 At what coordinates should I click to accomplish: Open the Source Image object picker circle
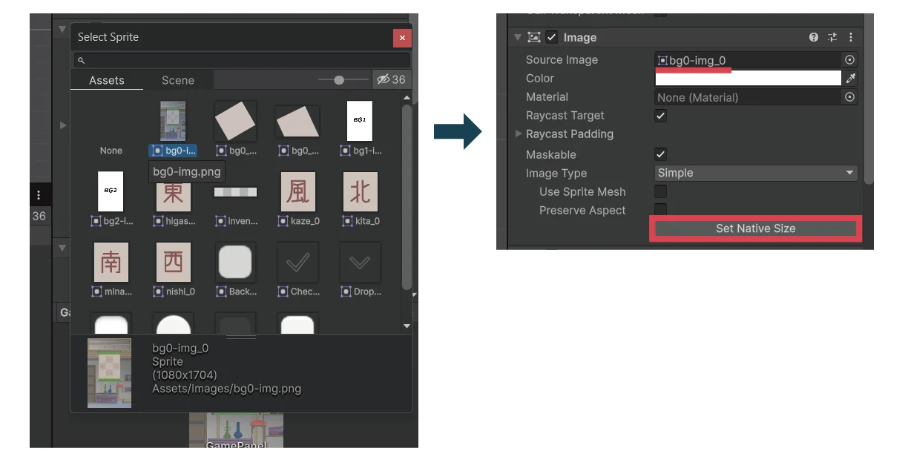[x=850, y=60]
